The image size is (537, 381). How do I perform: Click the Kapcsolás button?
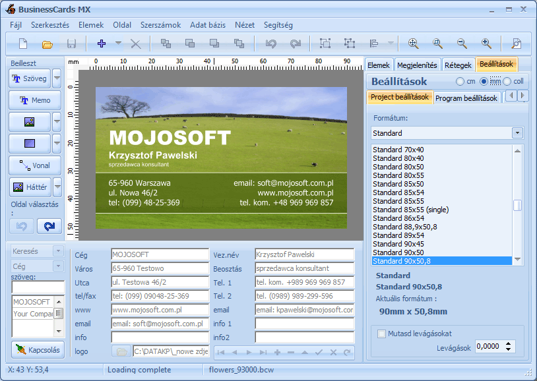(38, 350)
